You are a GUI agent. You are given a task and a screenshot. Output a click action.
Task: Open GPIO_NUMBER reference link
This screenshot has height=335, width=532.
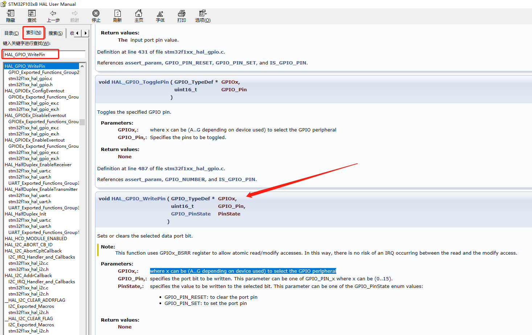click(x=185, y=179)
